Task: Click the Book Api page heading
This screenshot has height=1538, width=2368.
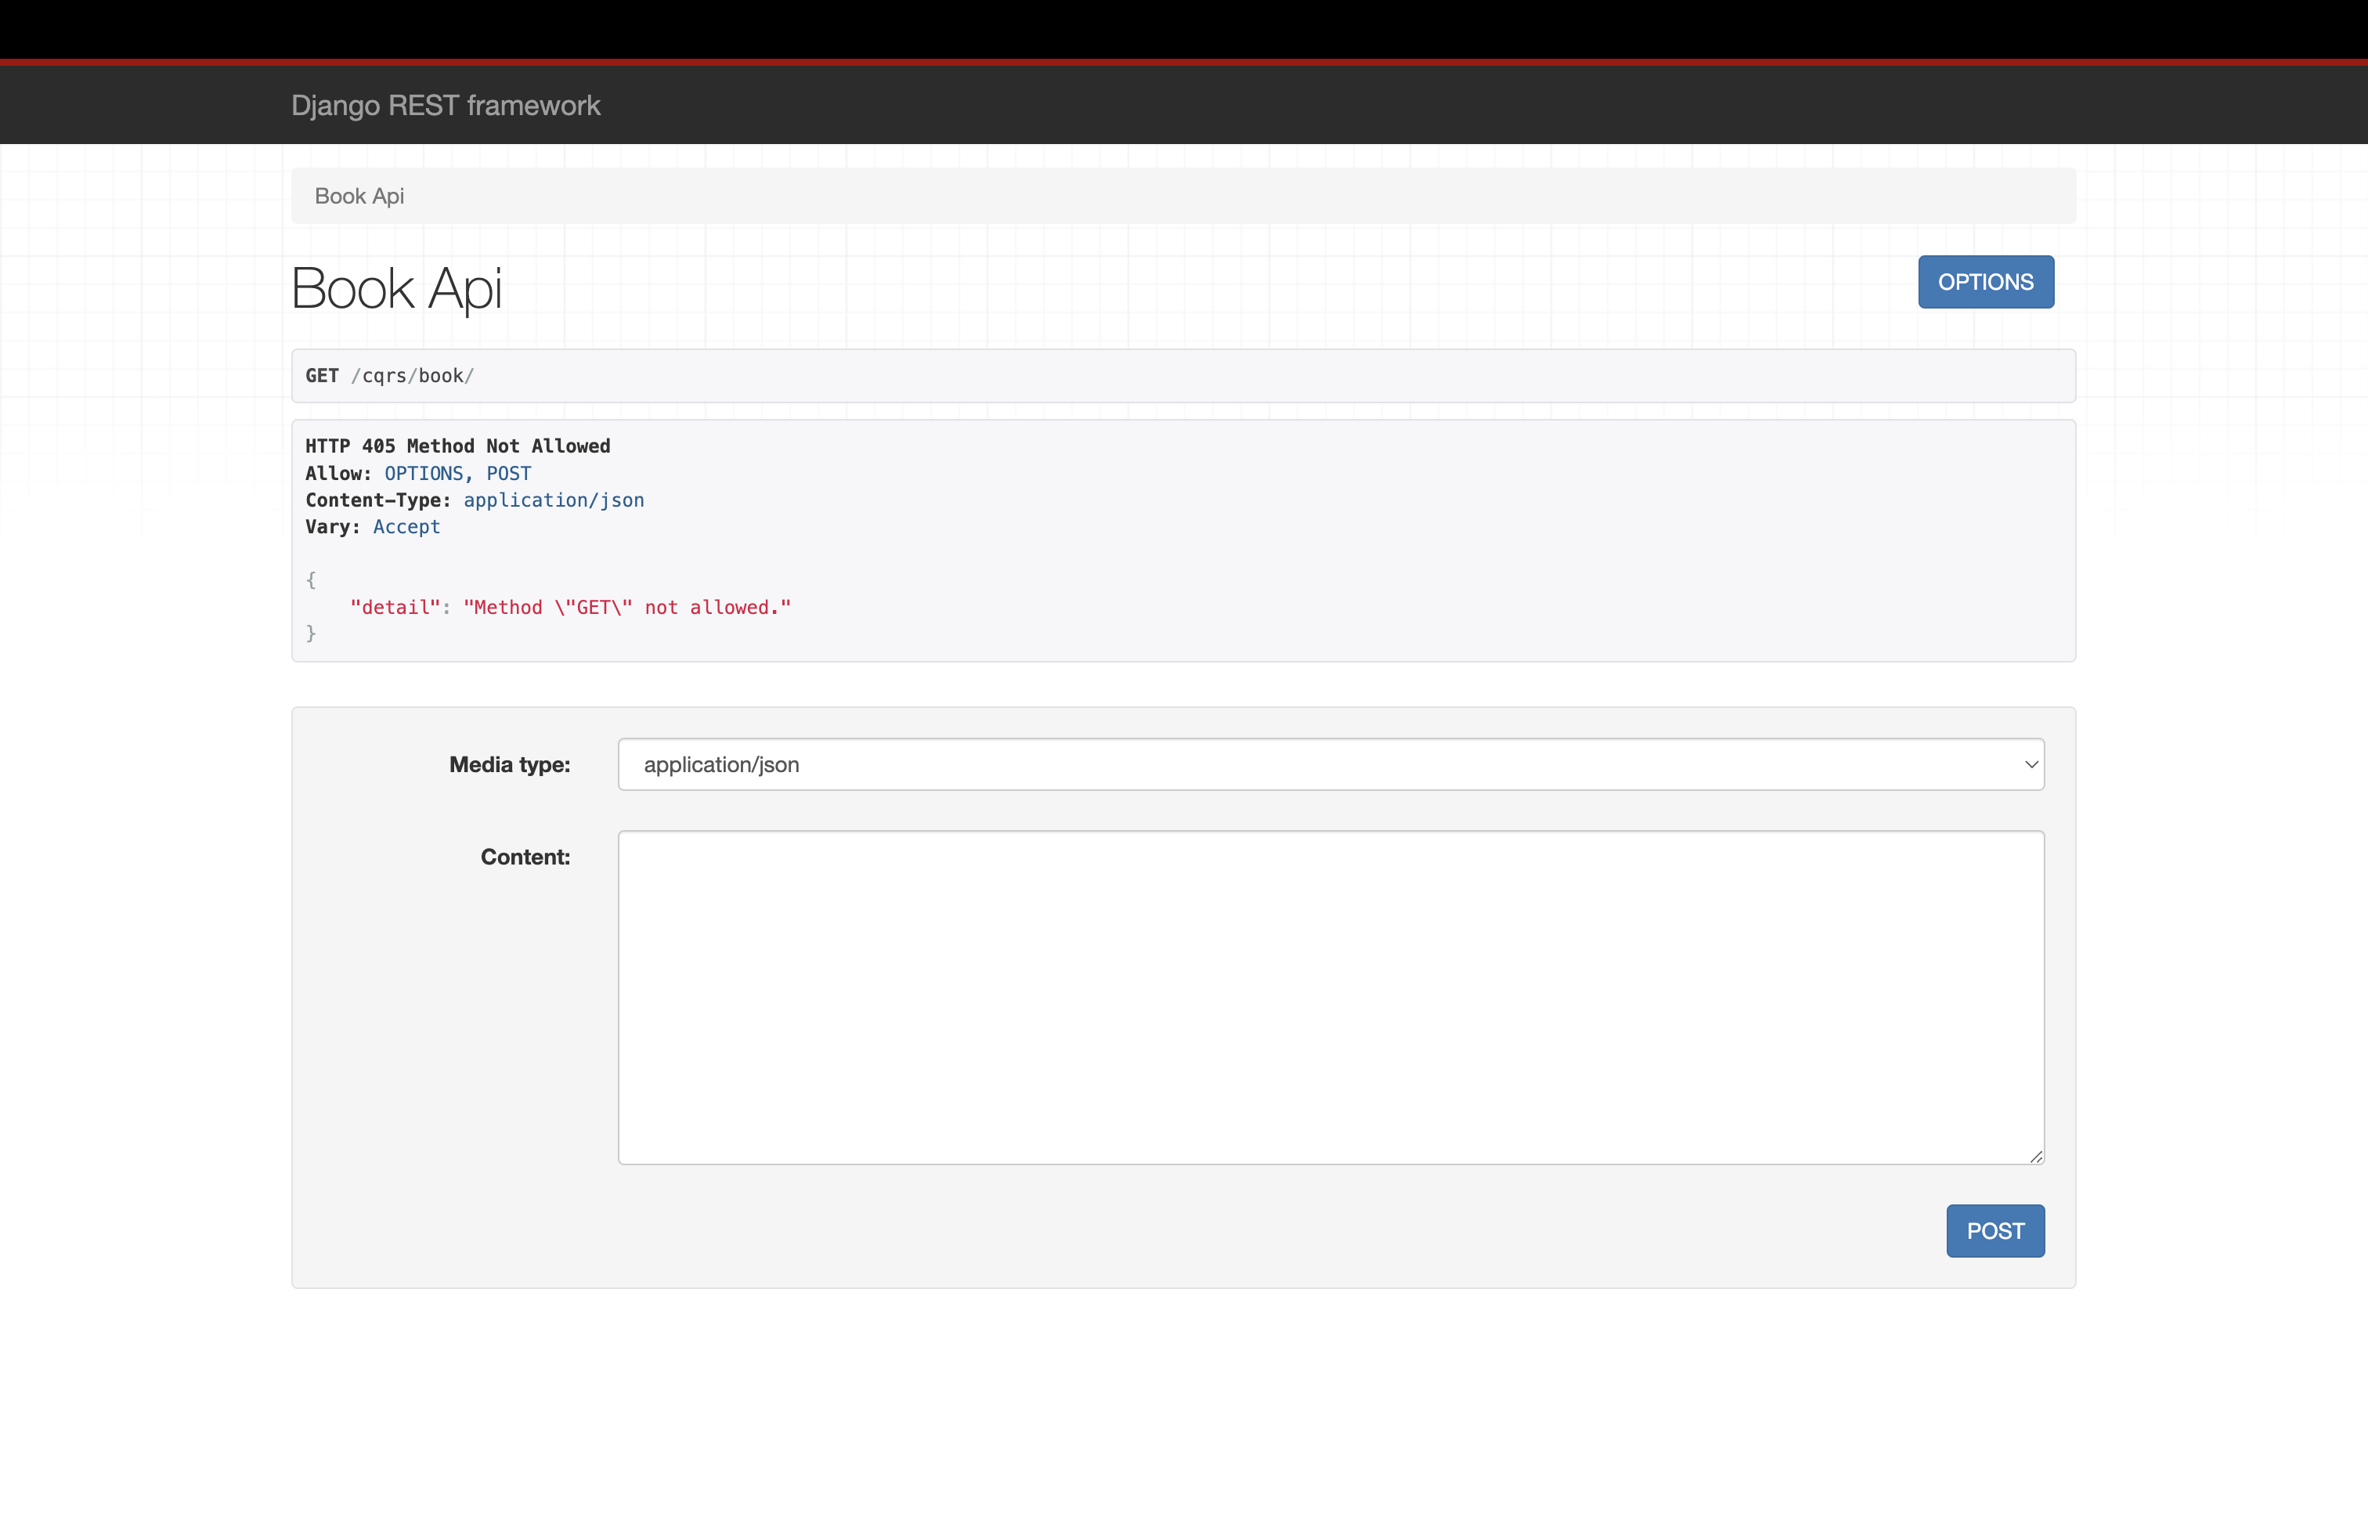Action: pos(396,290)
